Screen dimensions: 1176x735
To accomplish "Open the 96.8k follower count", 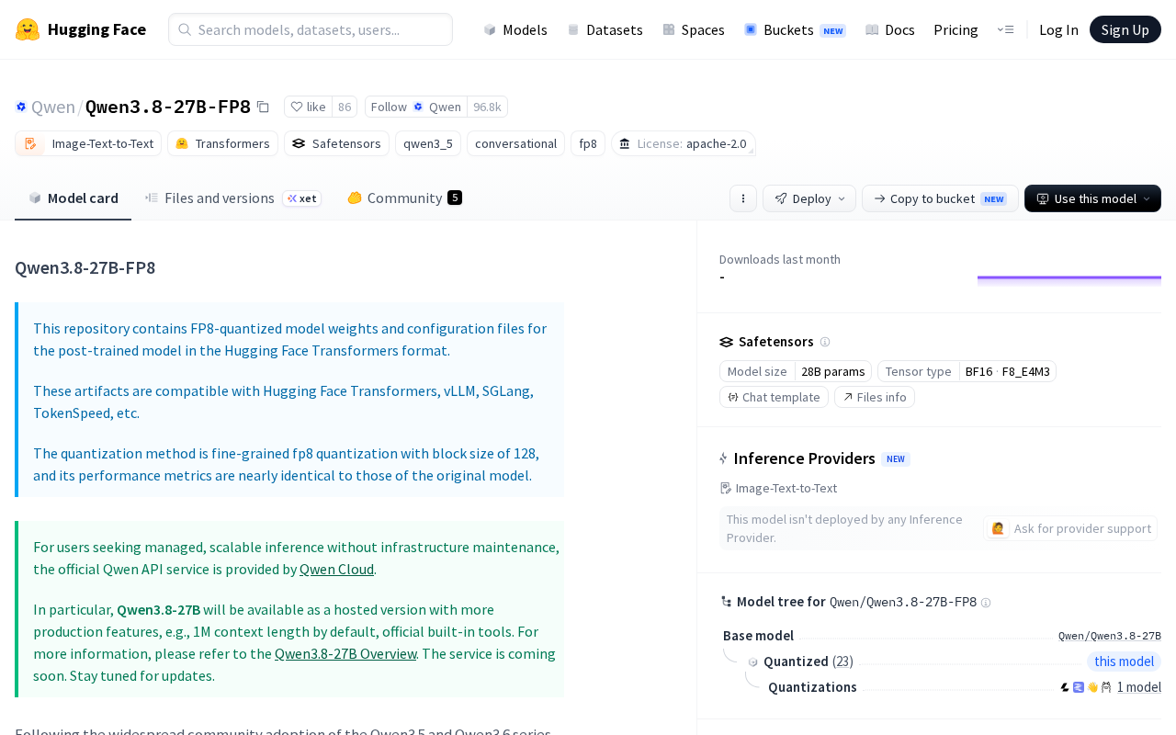I will tap(487, 107).
